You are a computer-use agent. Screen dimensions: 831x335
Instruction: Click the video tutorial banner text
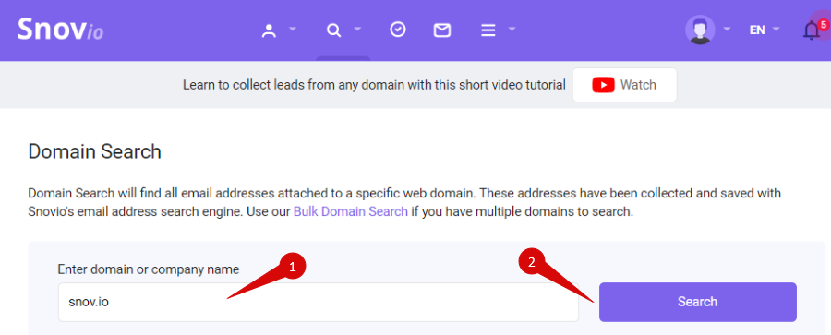[x=374, y=85]
